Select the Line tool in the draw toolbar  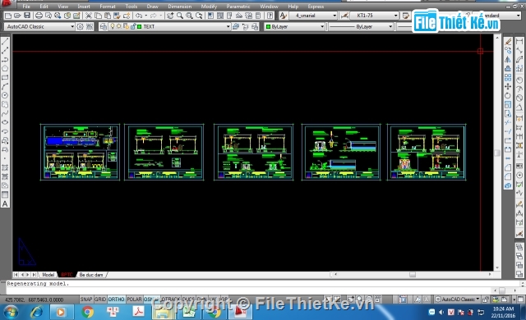5,42
